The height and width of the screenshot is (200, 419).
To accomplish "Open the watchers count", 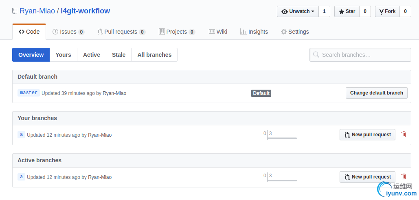I will click(x=324, y=11).
